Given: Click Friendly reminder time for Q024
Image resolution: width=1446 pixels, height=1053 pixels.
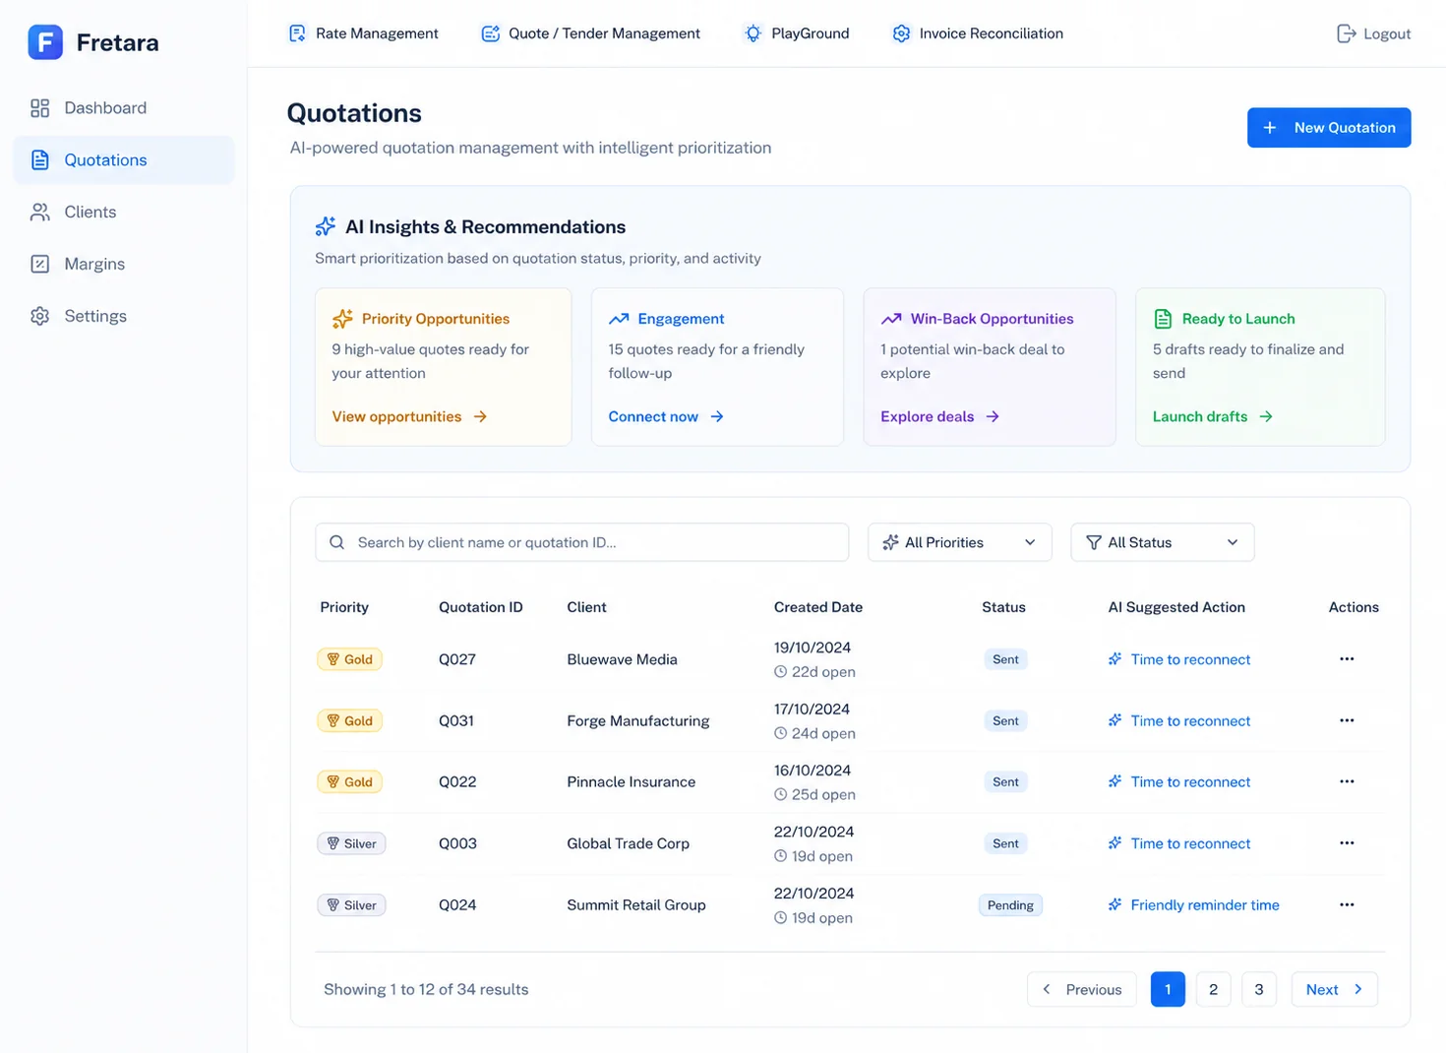Looking at the screenshot, I should (x=1194, y=904).
